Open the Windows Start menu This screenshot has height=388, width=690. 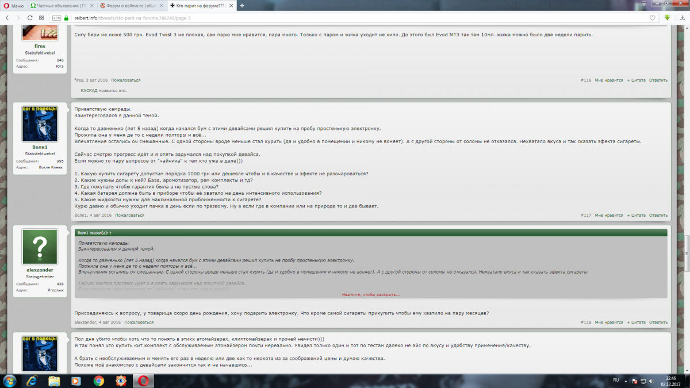[x=10, y=381]
